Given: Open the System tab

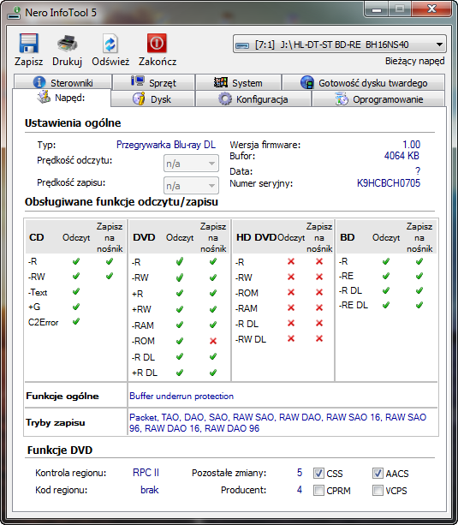Looking at the screenshot, I should pyautogui.click(x=238, y=82).
